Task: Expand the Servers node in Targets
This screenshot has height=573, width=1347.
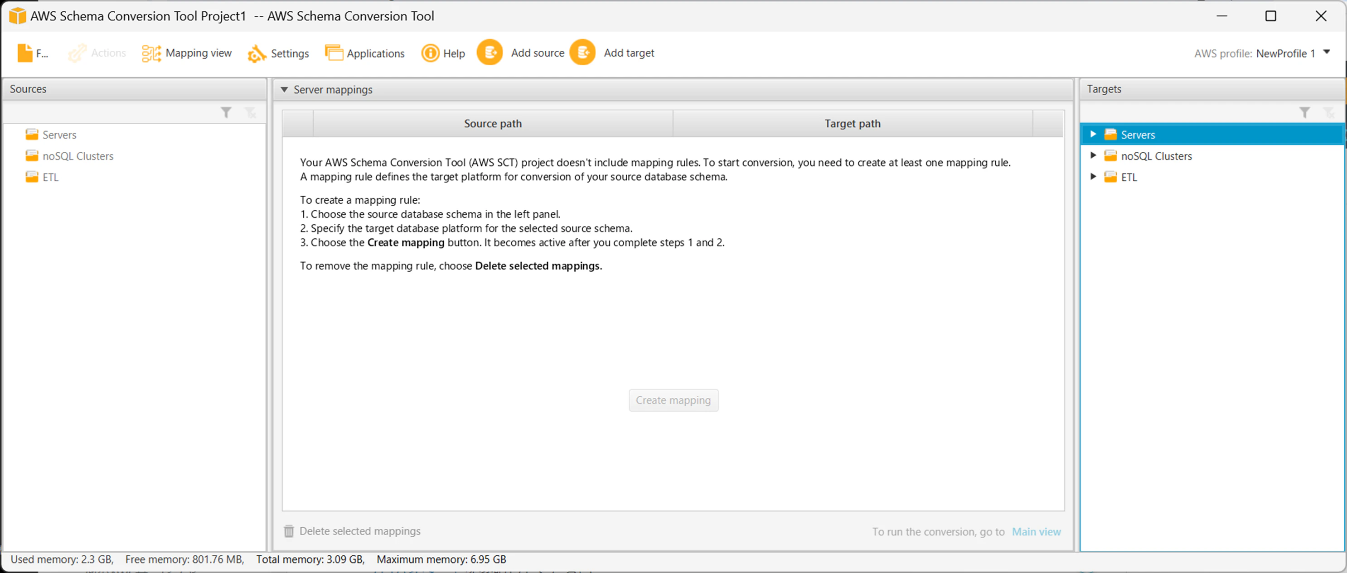Action: [x=1093, y=135]
